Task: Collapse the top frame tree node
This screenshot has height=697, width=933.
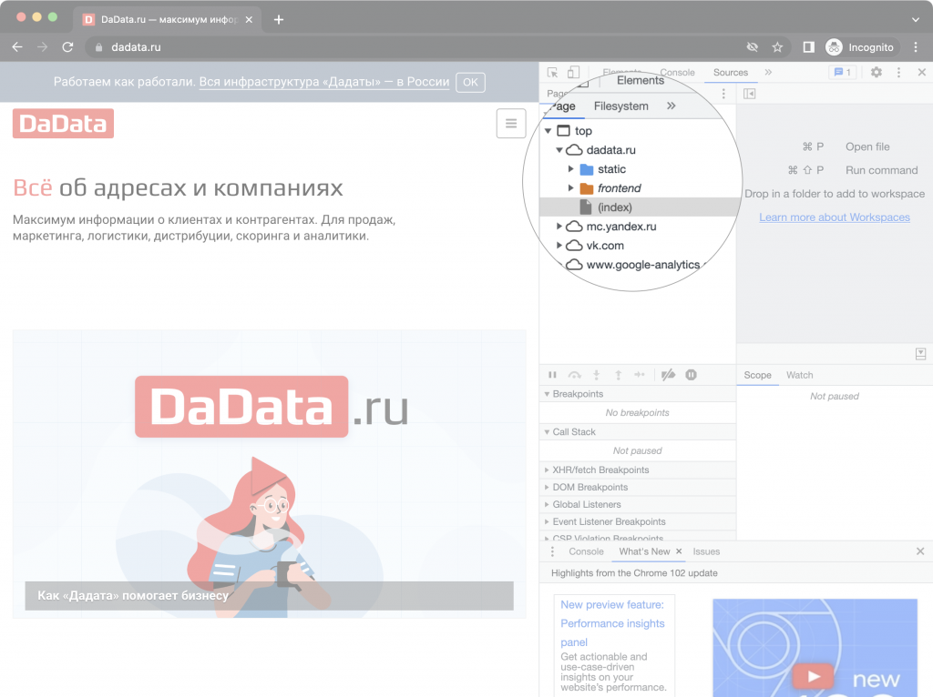Action: [x=548, y=131]
